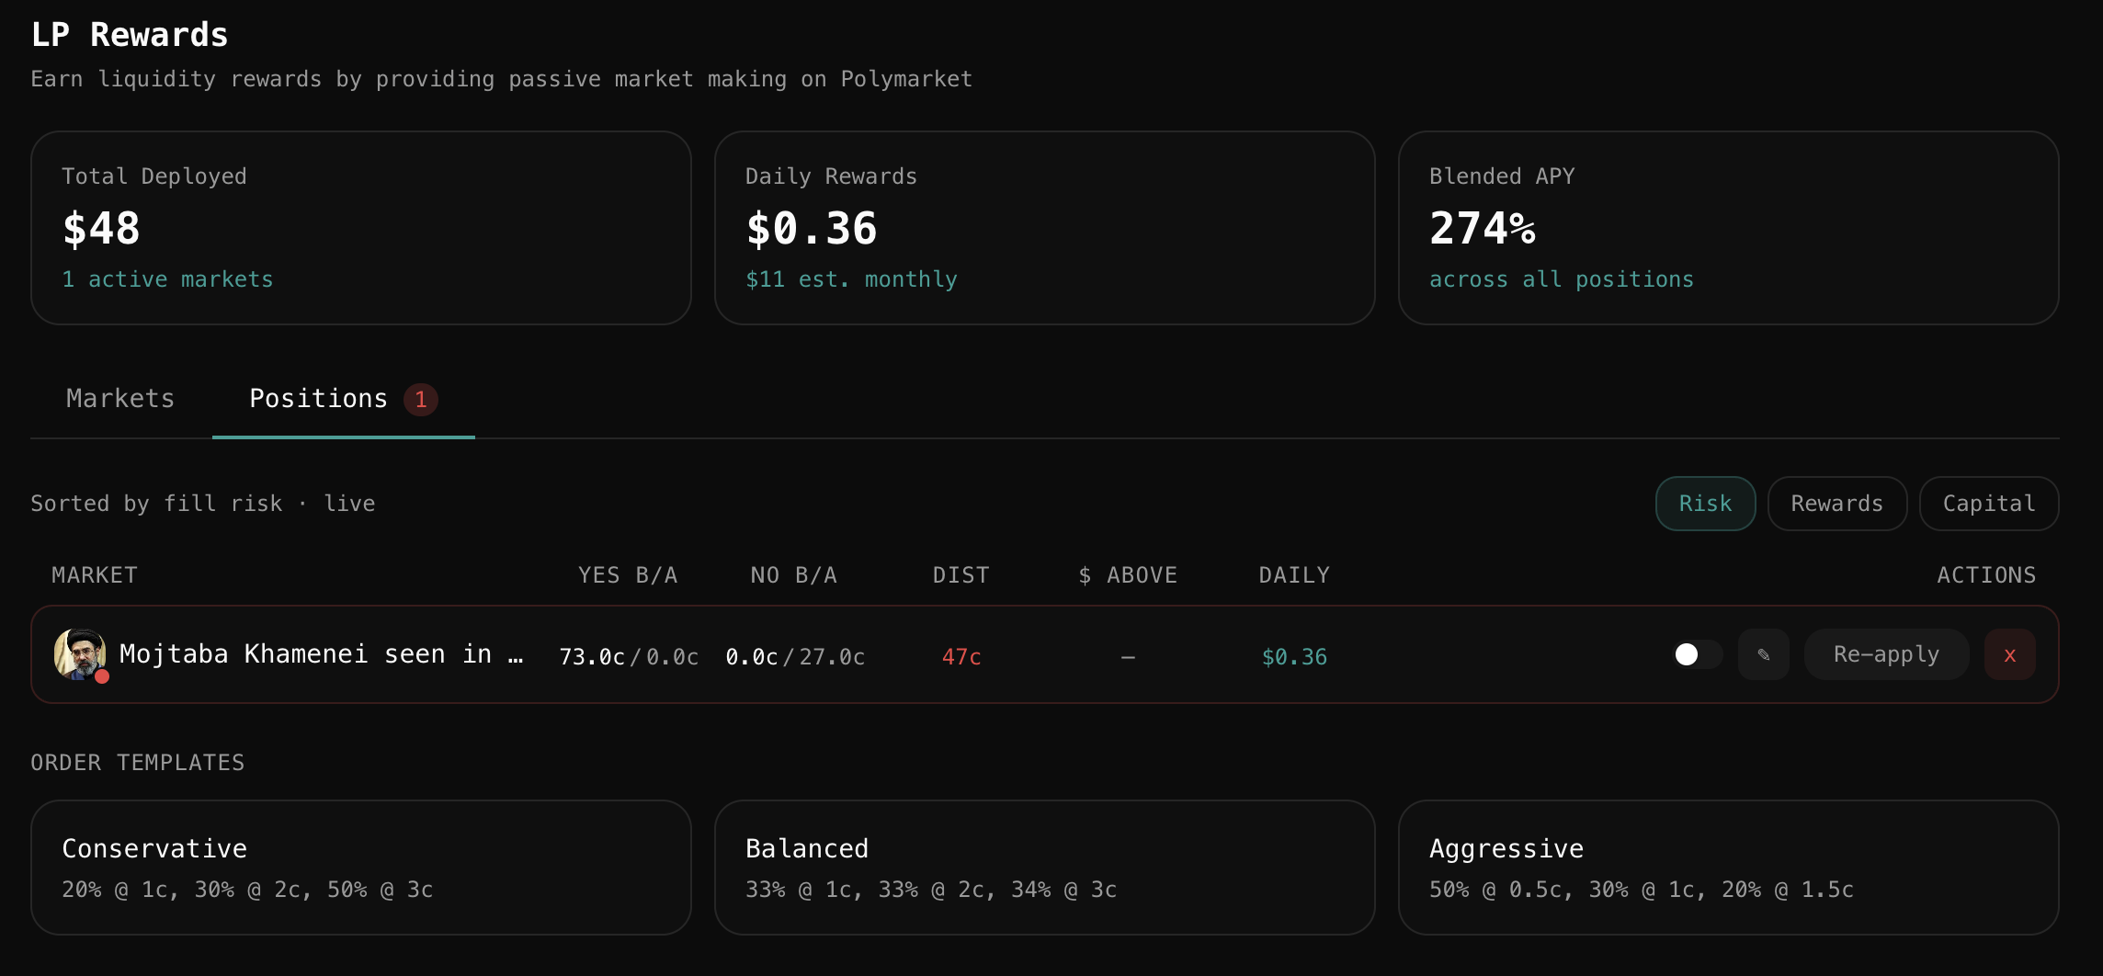Viewport: 2103px width, 976px height.
Task: Choose the Conservative order template
Action: pyautogui.click(x=360, y=868)
